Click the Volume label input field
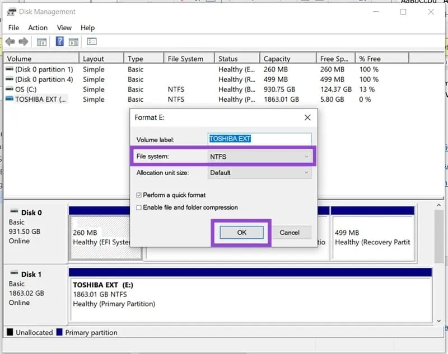Screen dimensions: 448x354 (259, 139)
